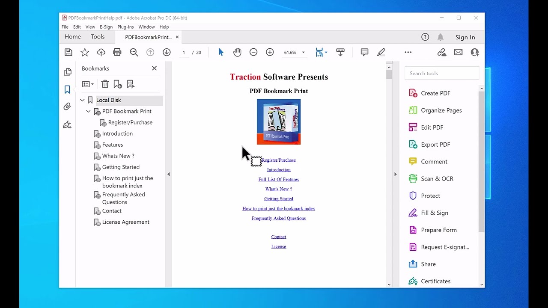Select the License Agreement bookmark
This screenshot has height=308, width=548.
pyautogui.click(x=126, y=222)
